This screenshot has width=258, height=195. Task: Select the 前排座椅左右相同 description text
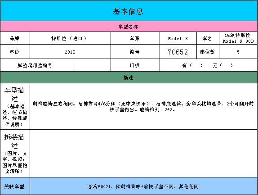tap(143, 106)
